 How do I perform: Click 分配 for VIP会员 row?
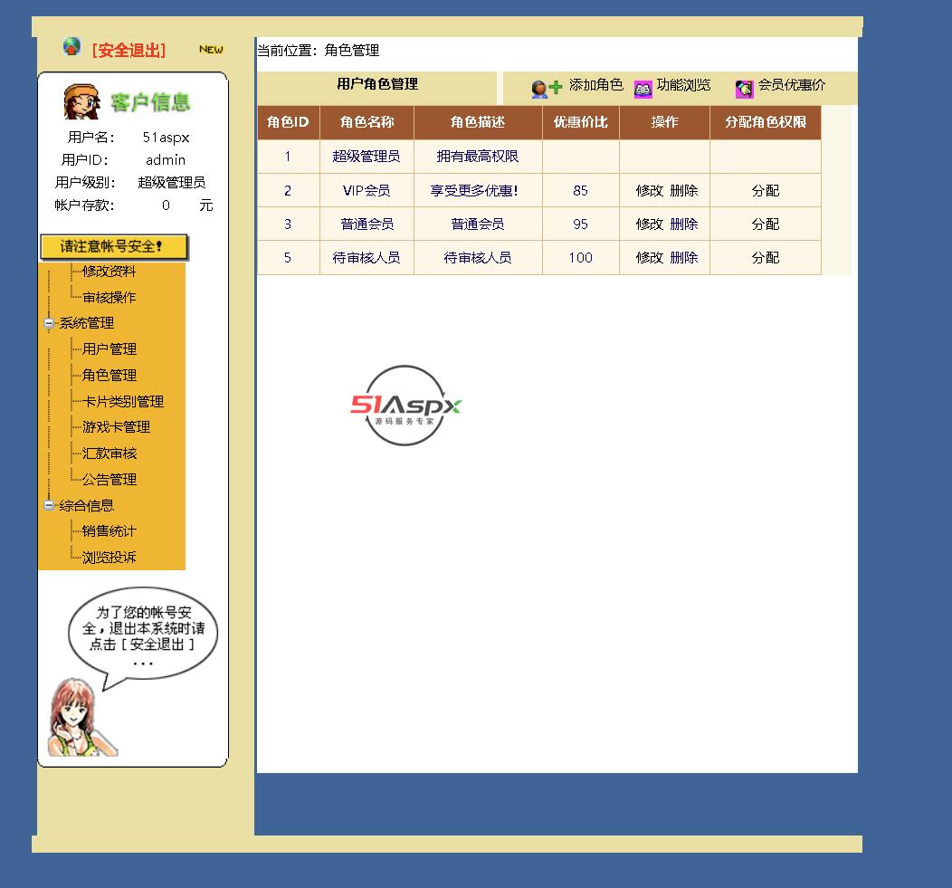(x=765, y=191)
